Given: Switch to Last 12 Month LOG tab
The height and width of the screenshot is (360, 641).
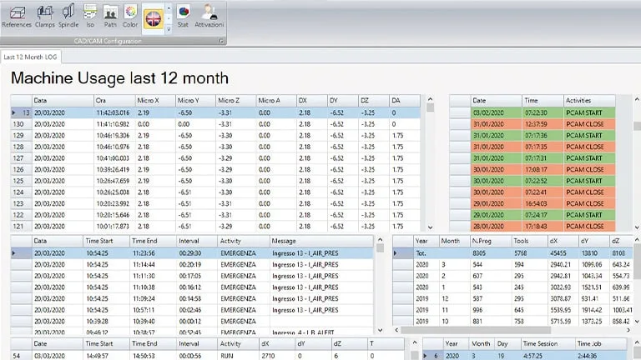Looking at the screenshot, I should tap(31, 57).
